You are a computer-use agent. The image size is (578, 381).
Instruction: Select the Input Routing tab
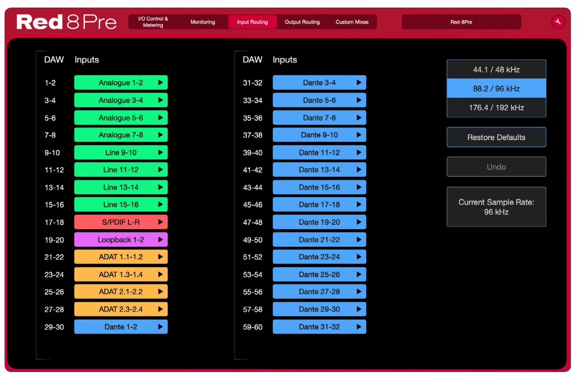252,22
